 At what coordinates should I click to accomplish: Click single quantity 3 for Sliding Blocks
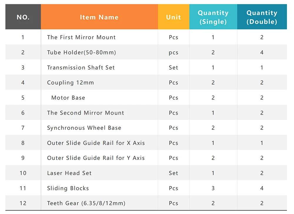tap(213, 188)
